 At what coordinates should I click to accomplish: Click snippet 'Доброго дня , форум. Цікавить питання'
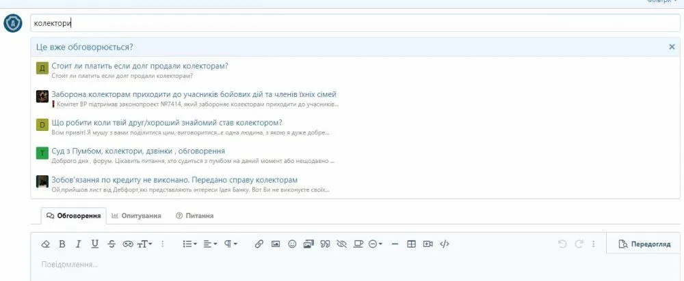(x=193, y=161)
